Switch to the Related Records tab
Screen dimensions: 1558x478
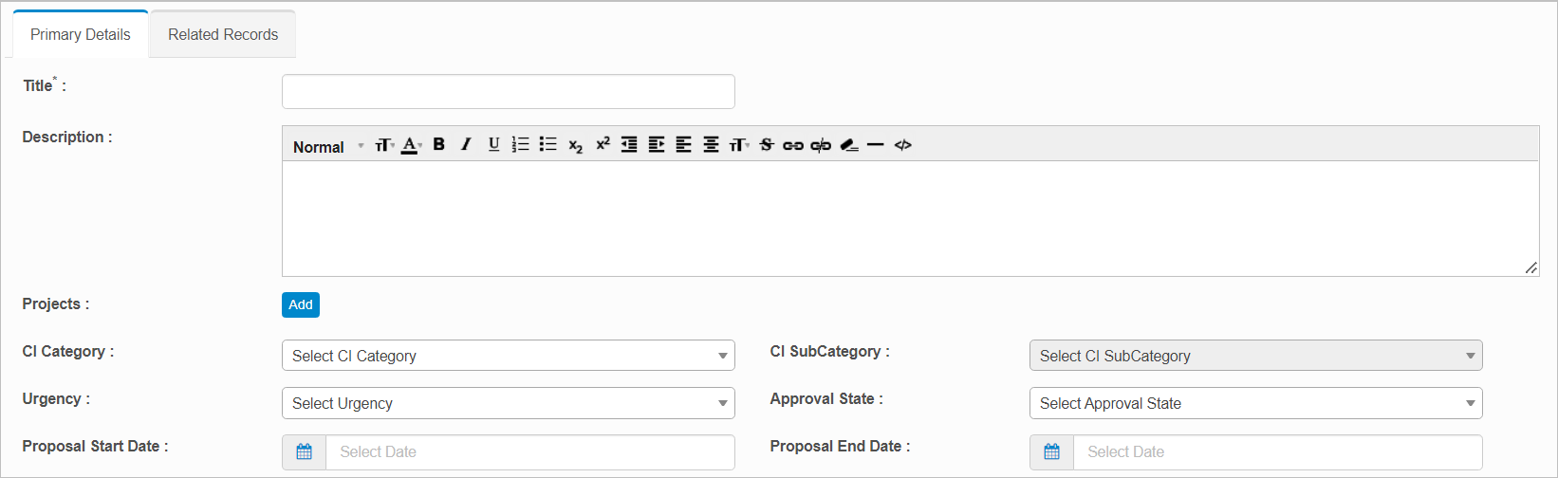point(223,35)
